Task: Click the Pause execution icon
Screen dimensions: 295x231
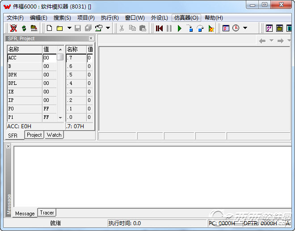Action: click(169, 28)
